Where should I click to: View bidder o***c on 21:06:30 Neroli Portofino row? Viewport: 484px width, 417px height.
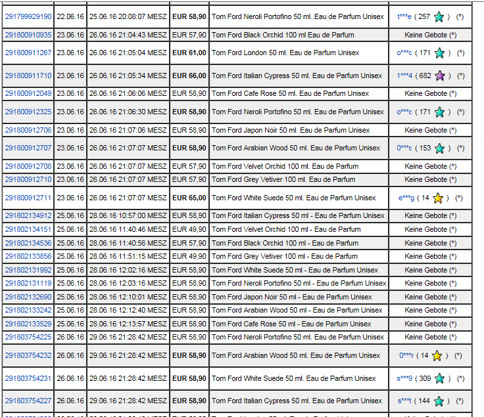click(404, 112)
